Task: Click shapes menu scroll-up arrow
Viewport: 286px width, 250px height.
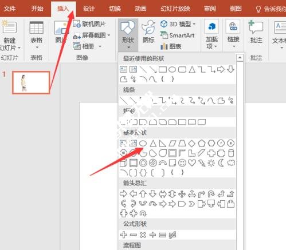Action: click(240, 57)
